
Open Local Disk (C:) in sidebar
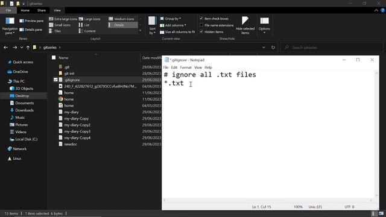coord(24,139)
